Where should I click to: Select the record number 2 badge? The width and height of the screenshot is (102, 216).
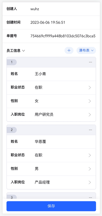(x=12, y=130)
